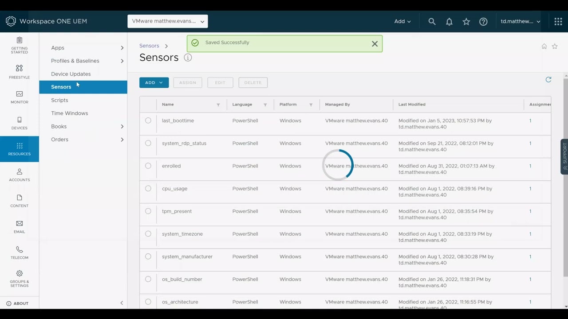Expand the Apps submenu
The width and height of the screenshot is (568, 319).
pos(122,48)
